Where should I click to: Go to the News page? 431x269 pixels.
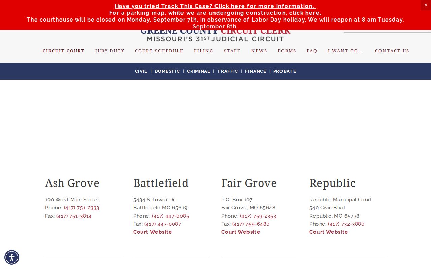coord(259,51)
